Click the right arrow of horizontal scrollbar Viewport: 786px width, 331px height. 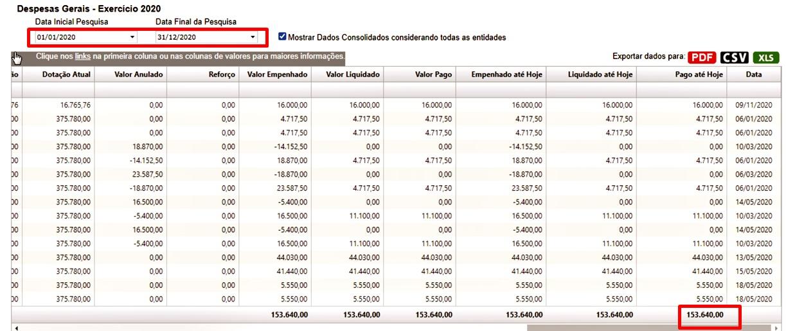click(x=777, y=328)
